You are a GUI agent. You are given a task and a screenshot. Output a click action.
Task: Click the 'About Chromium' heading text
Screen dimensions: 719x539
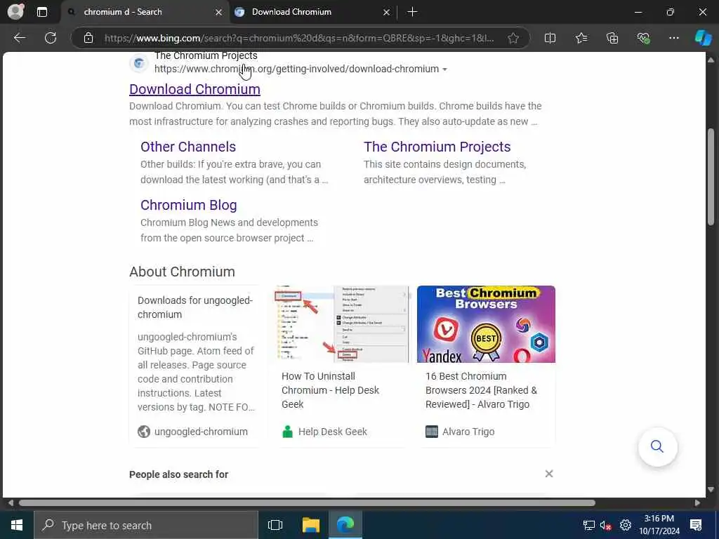tap(182, 272)
